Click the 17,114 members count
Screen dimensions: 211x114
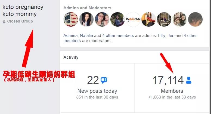168,80
